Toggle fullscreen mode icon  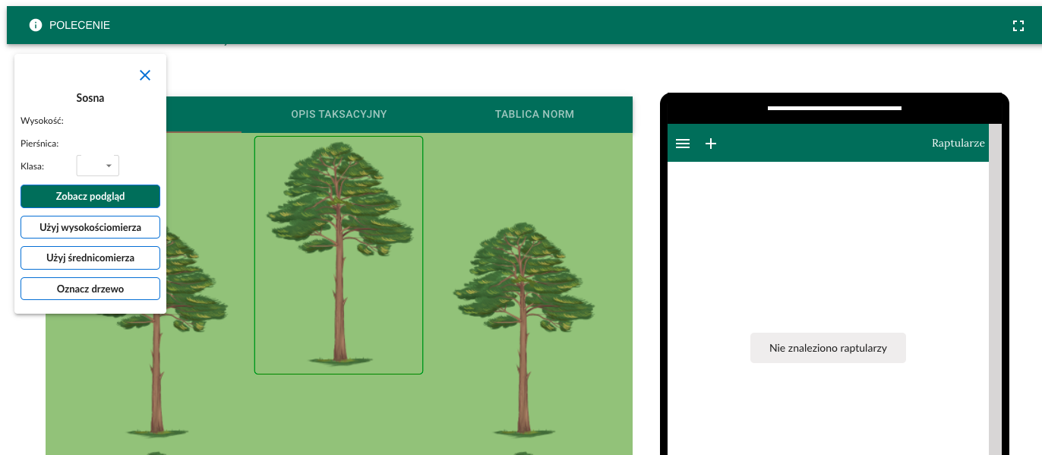point(1018,26)
